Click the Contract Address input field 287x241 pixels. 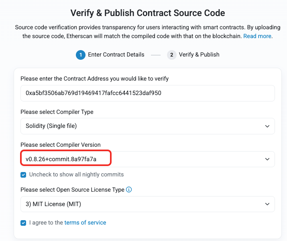(148, 93)
